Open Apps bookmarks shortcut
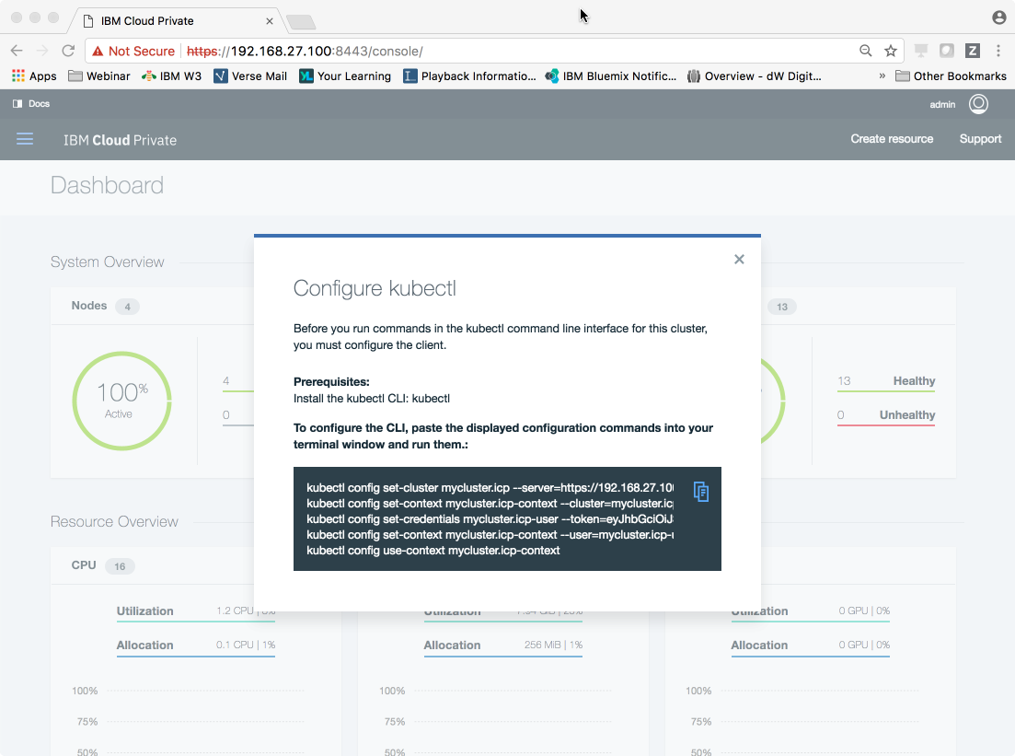1015x756 pixels. pyautogui.click(x=34, y=76)
